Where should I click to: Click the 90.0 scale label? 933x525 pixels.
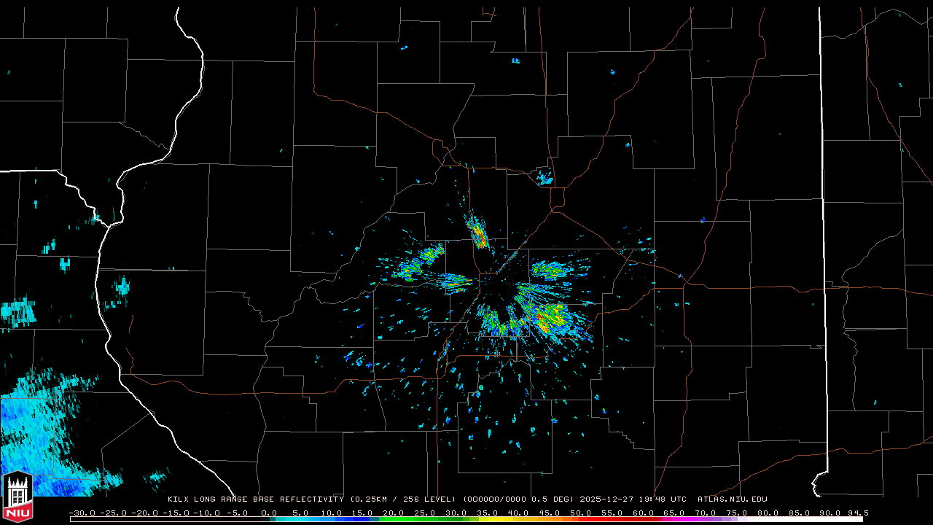(832, 513)
